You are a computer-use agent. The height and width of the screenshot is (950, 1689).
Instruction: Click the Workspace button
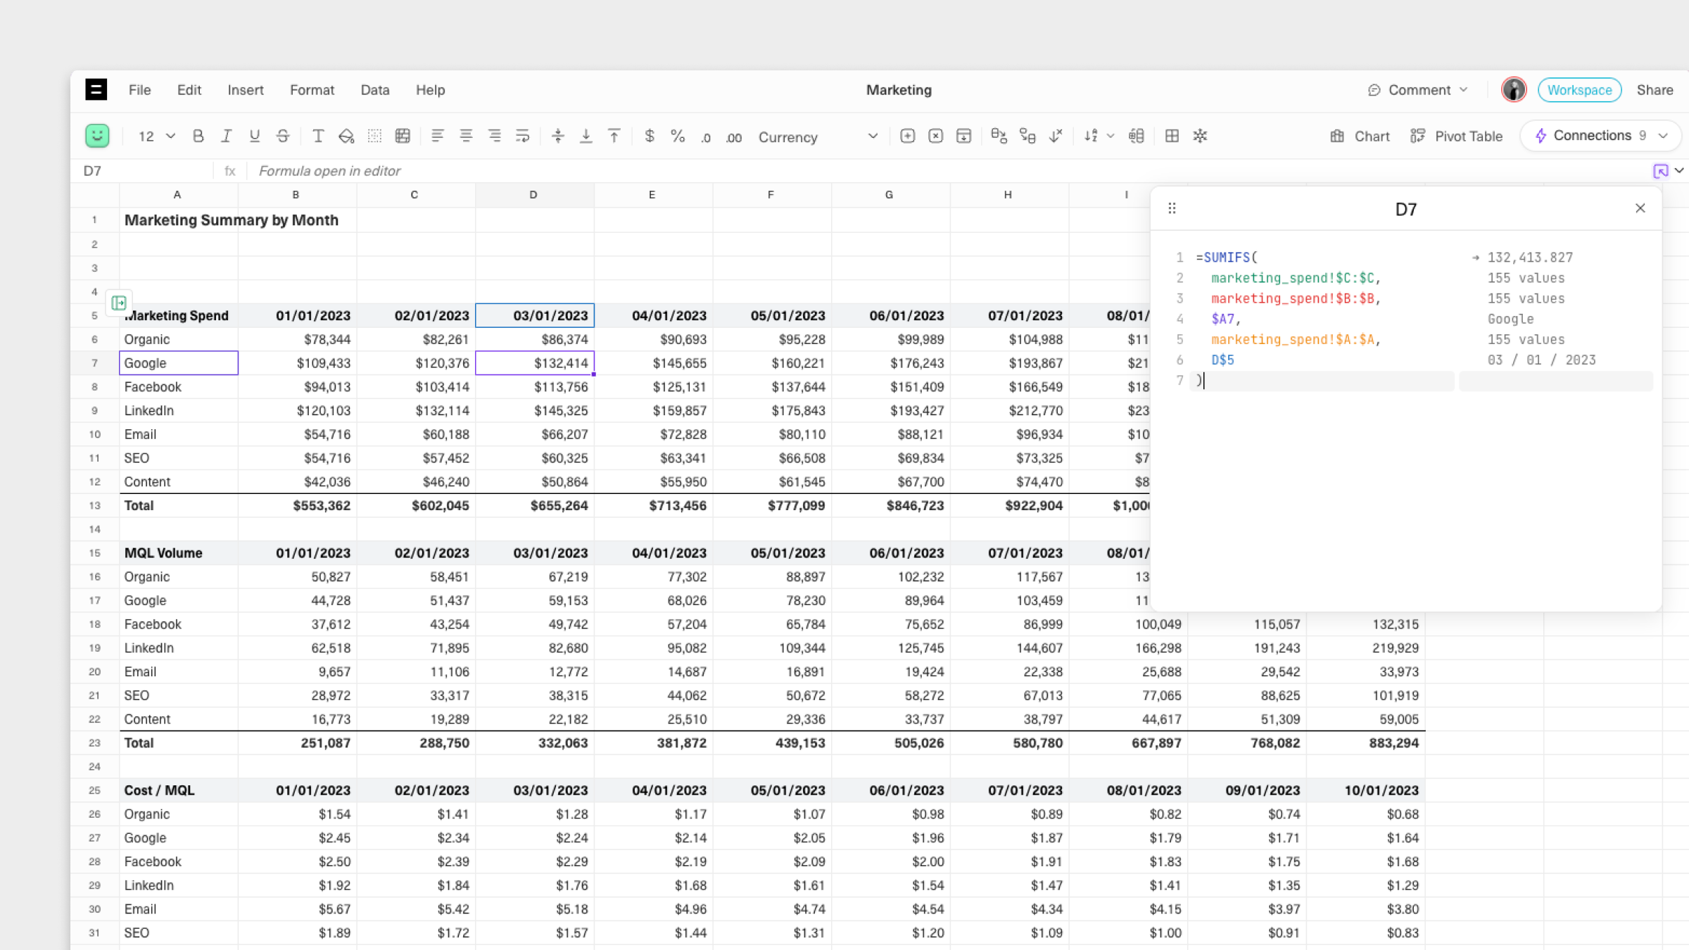tap(1580, 89)
